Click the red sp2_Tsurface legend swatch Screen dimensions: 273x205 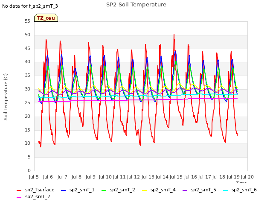[x=19, y=190]
